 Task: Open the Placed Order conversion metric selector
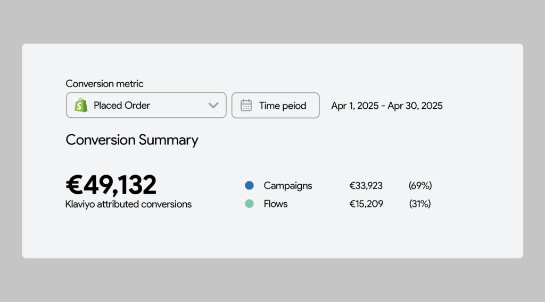(146, 105)
